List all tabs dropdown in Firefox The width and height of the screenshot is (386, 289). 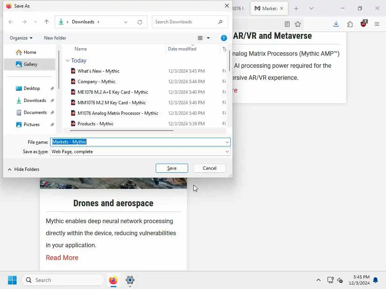[311, 9]
